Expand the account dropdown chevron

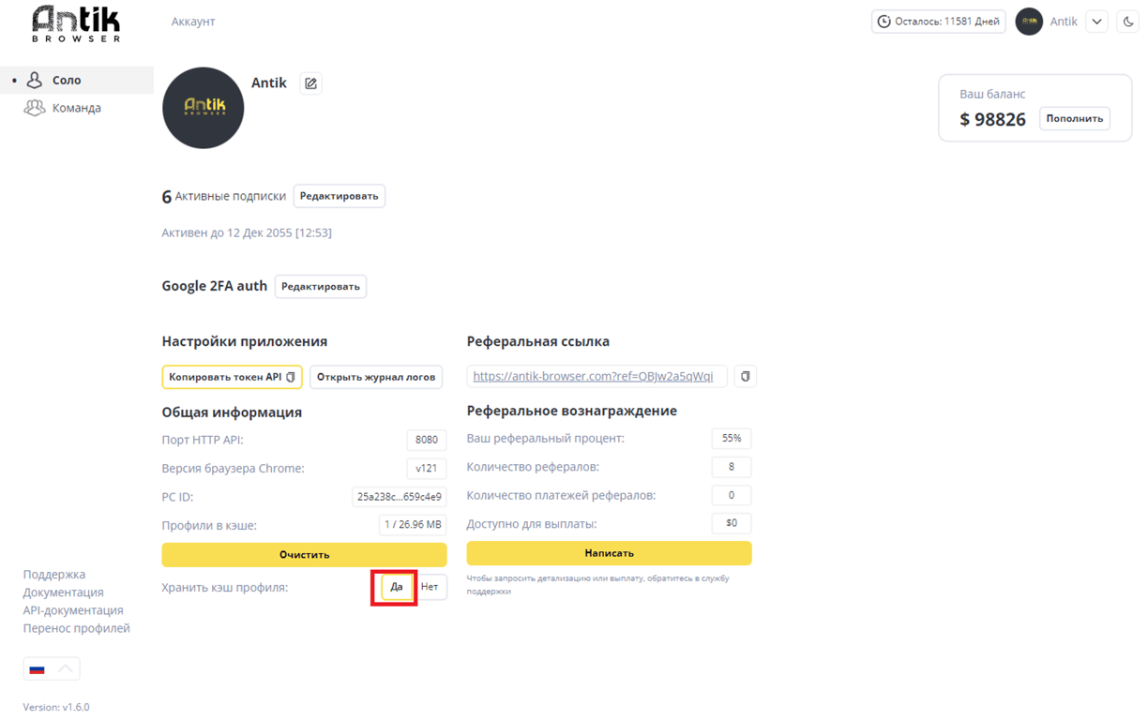[x=1096, y=22]
